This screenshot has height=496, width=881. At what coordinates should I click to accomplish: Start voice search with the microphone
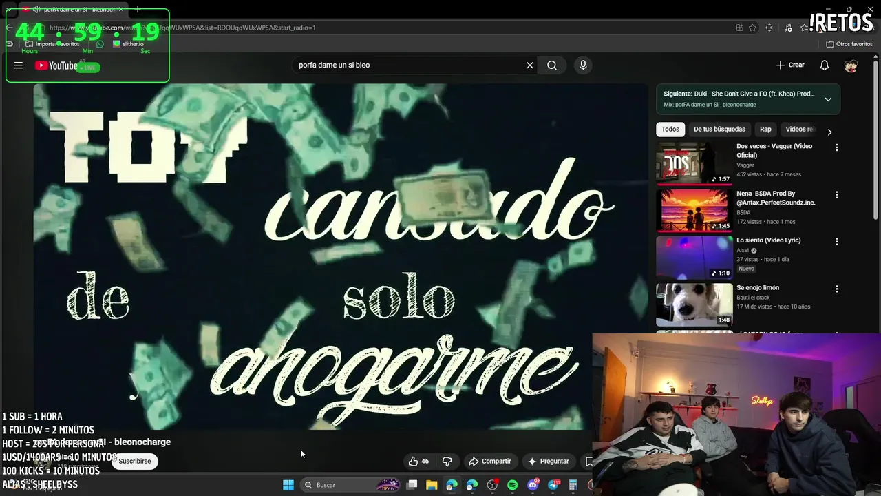[x=583, y=65]
